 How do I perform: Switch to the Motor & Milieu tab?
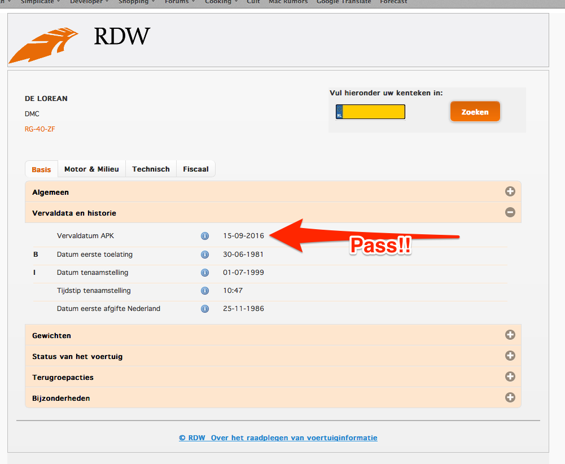[x=91, y=169]
